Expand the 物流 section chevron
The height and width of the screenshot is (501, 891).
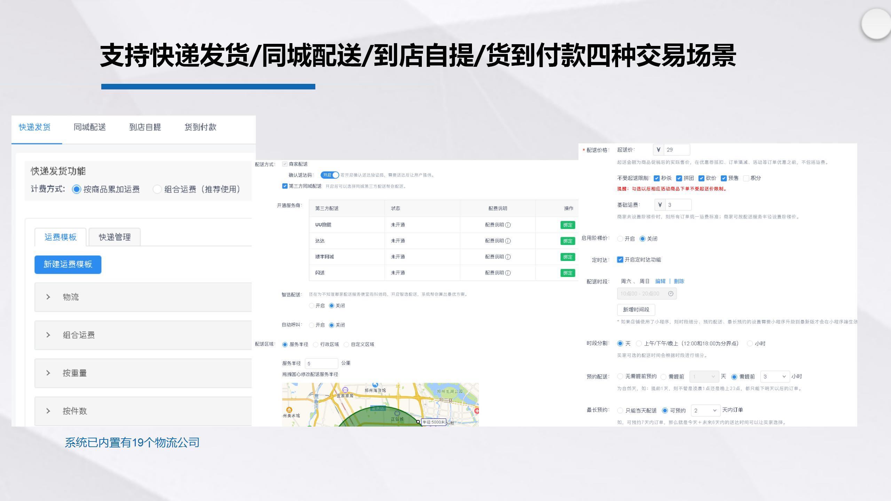click(x=48, y=297)
